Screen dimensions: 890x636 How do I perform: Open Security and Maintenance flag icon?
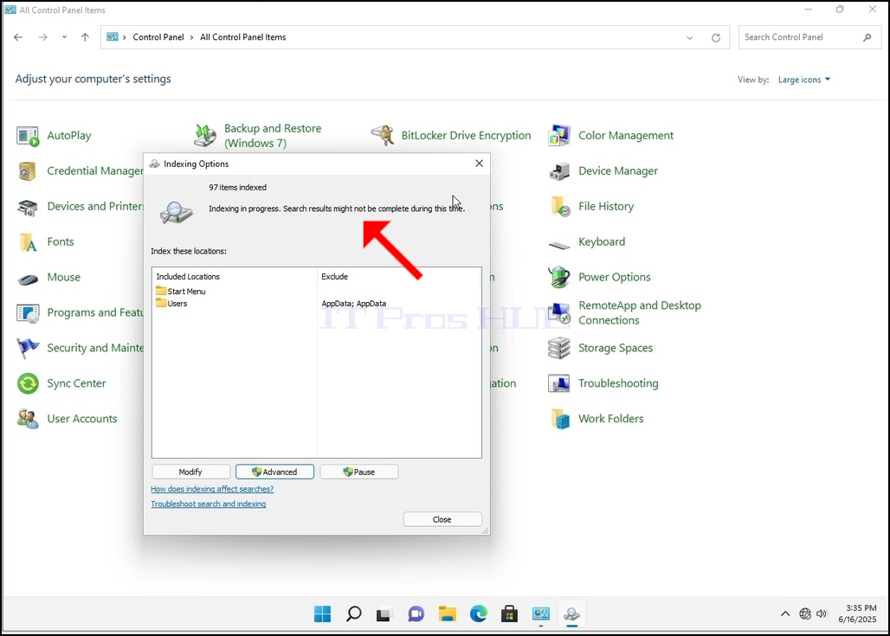pyautogui.click(x=28, y=349)
